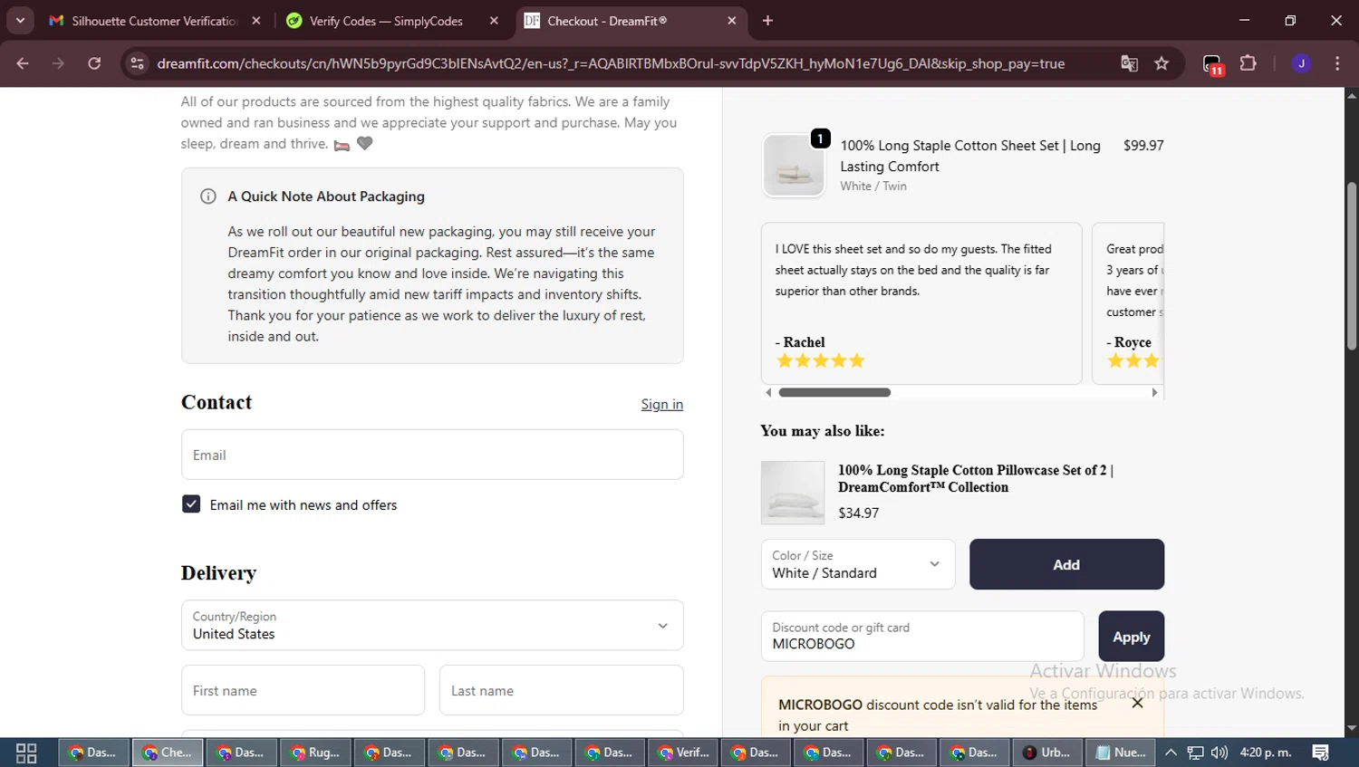Open the Chrome profile avatar J
Viewport: 1359px width, 767px height.
[x=1301, y=63]
